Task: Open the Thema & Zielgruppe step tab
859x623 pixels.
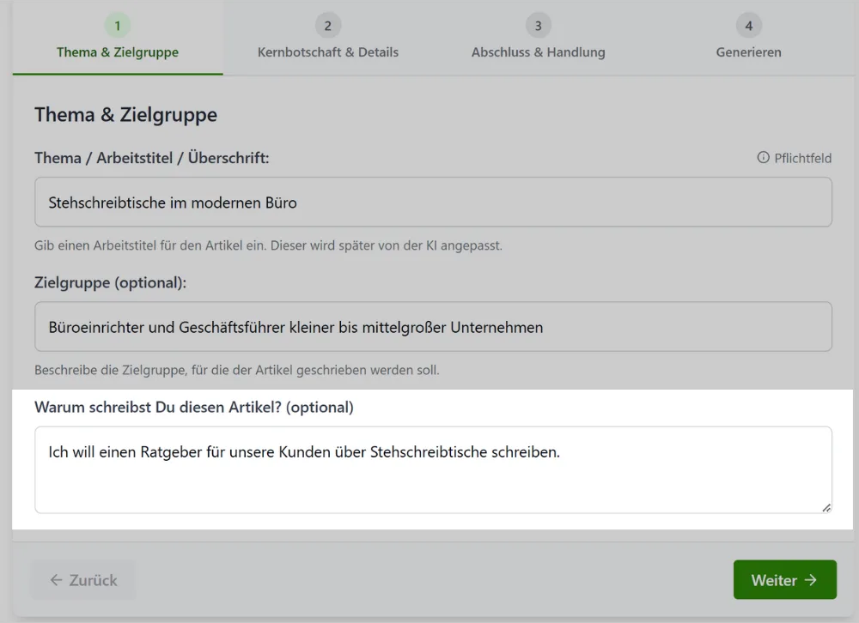Action: [117, 38]
